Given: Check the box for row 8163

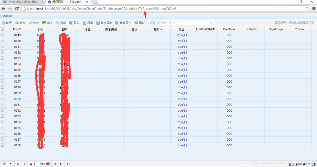Looking at the screenshot, I should (x=2, y=116).
